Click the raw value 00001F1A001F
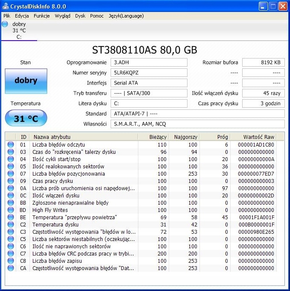This screenshot has width=290, height=291. tap(256, 218)
